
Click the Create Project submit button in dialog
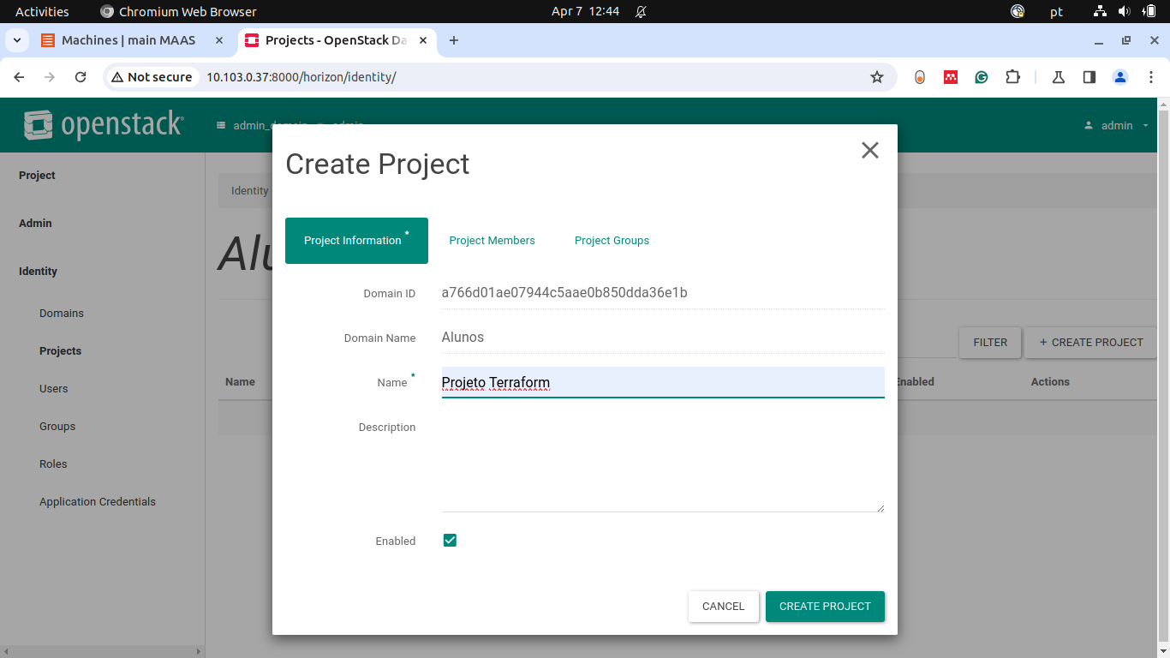[x=825, y=606]
